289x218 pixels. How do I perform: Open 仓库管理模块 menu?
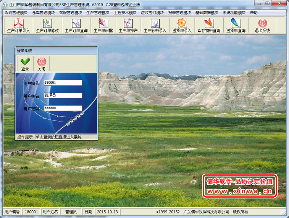tap(43, 13)
